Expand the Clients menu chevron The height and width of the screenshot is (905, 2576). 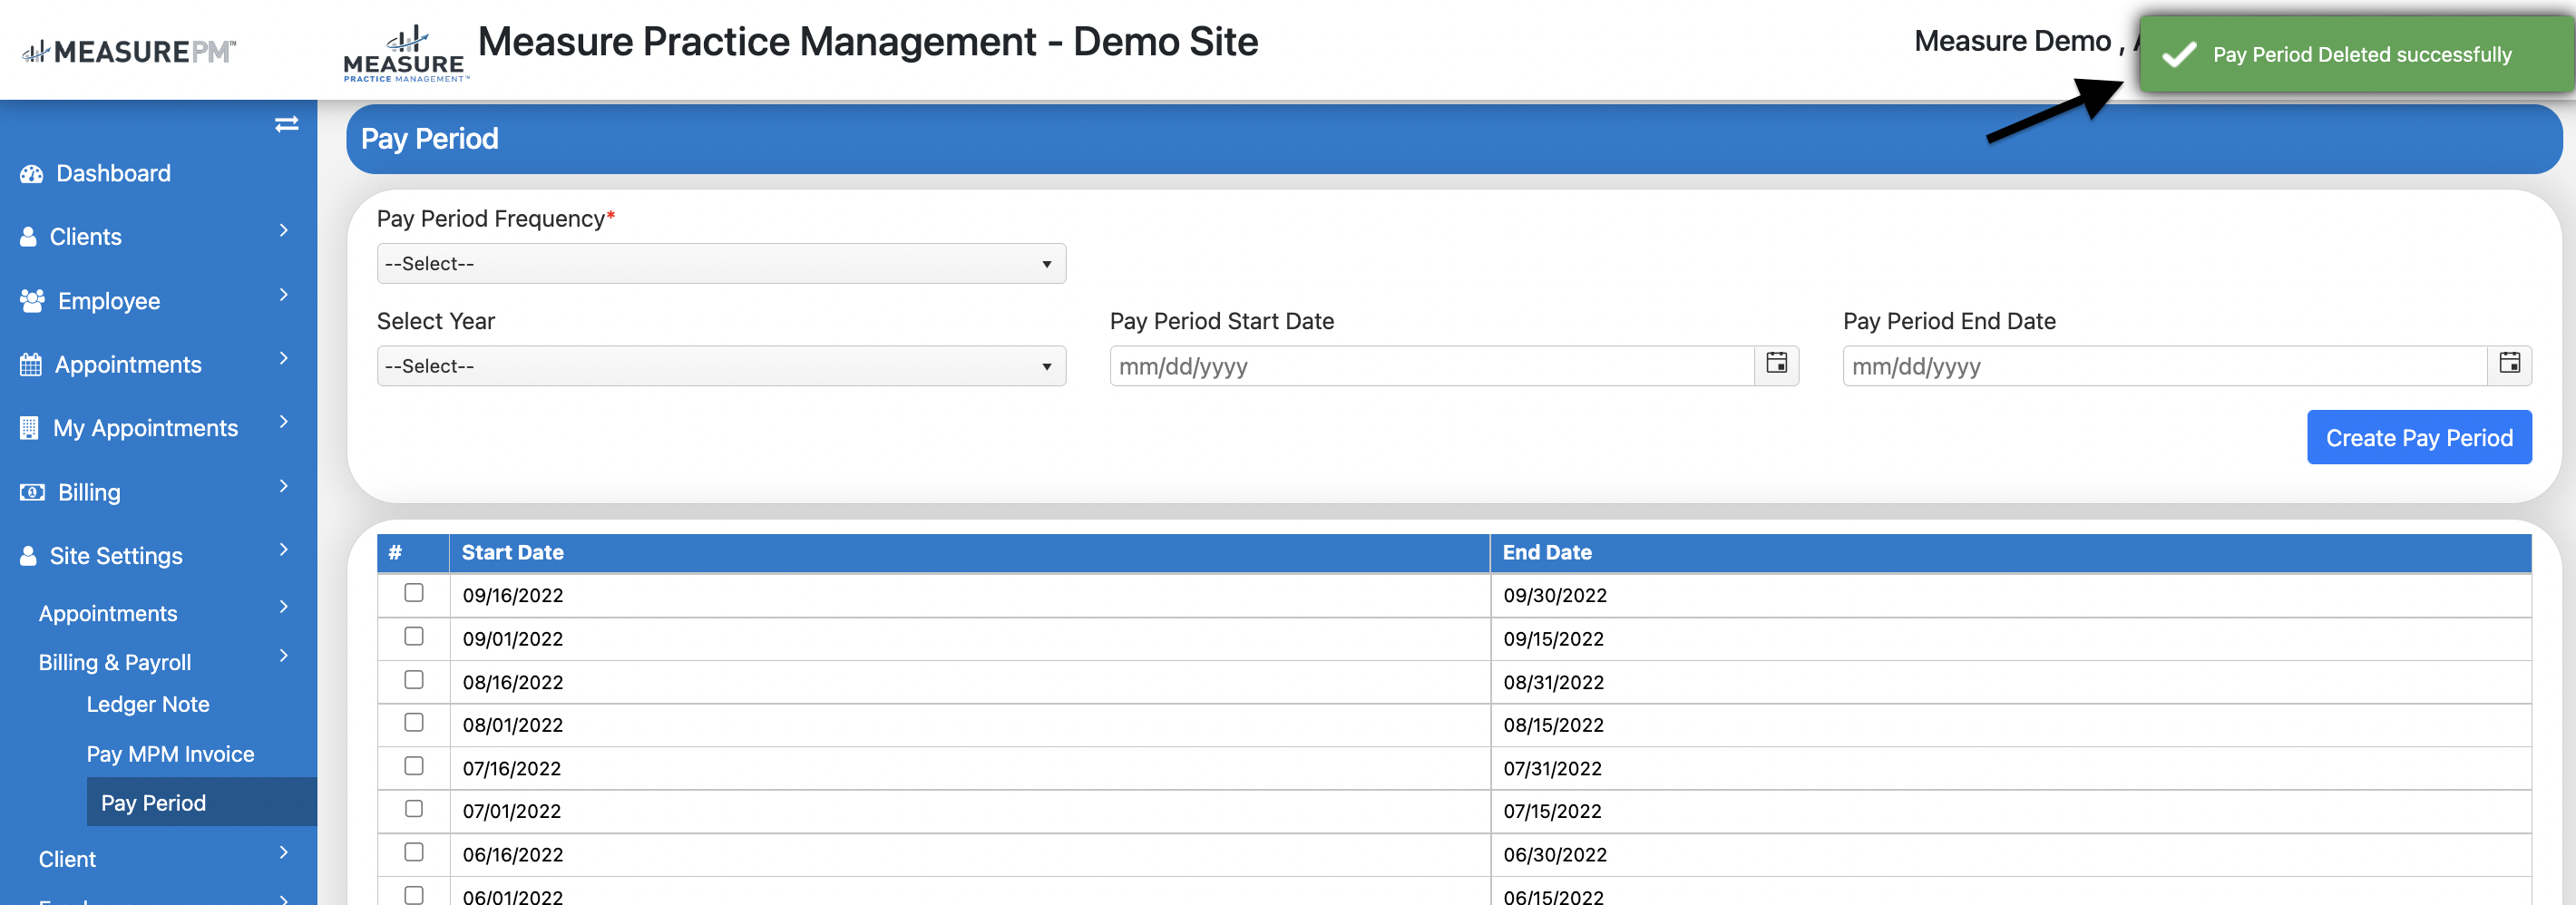(x=284, y=230)
